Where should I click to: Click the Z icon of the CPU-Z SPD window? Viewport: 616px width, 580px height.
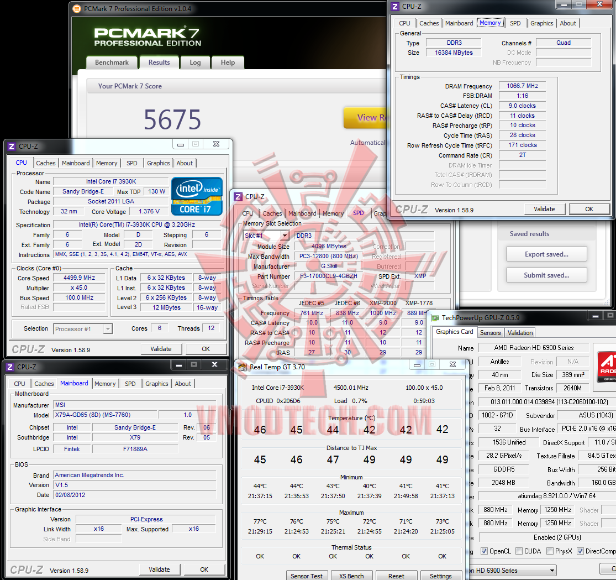click(238, 197)
